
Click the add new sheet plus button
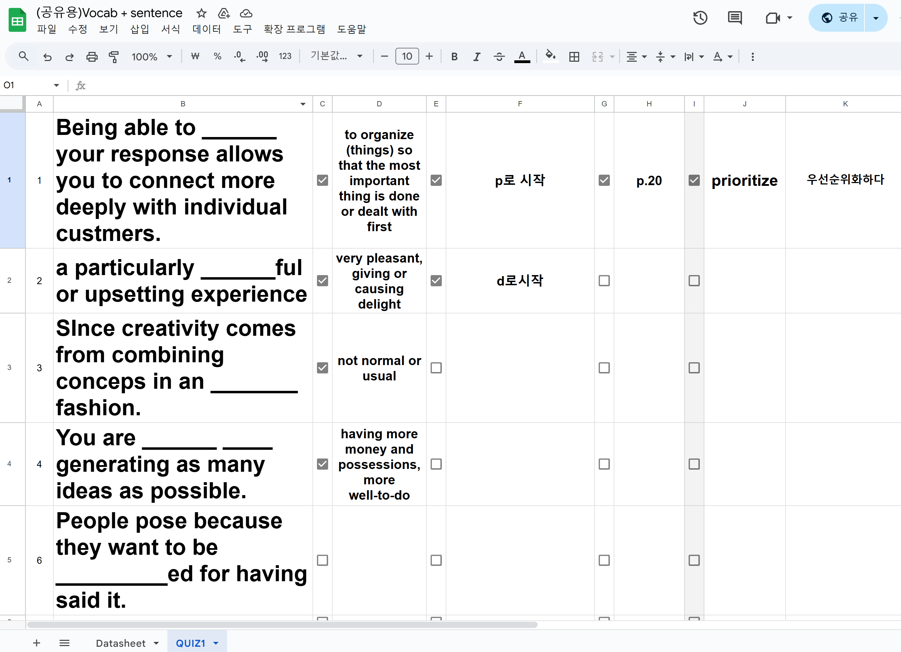[x=37, y=643]
